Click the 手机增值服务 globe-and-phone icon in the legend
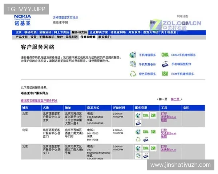Viewport: 218px width, 174px height. pos(133,55)
